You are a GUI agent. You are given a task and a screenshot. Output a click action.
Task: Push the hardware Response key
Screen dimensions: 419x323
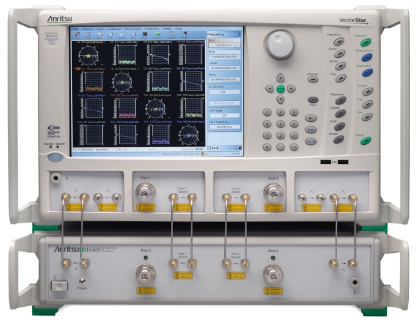tap(341, 100)
